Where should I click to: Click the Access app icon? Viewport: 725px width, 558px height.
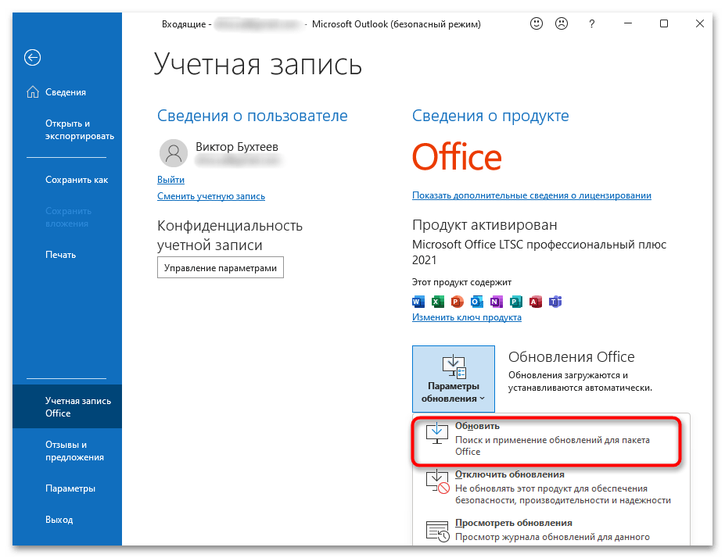pyautogui.click(x=536, y=302)
